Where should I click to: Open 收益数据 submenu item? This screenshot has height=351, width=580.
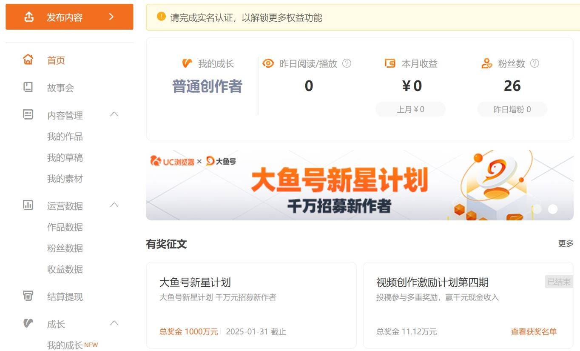[65, 269]
